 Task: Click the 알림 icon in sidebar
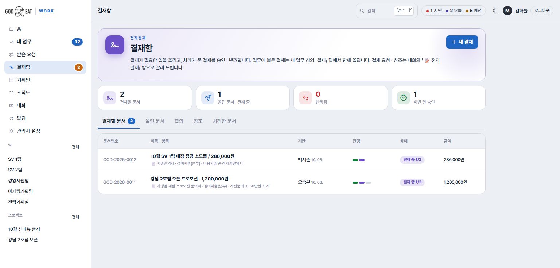(x=11, y=118)
